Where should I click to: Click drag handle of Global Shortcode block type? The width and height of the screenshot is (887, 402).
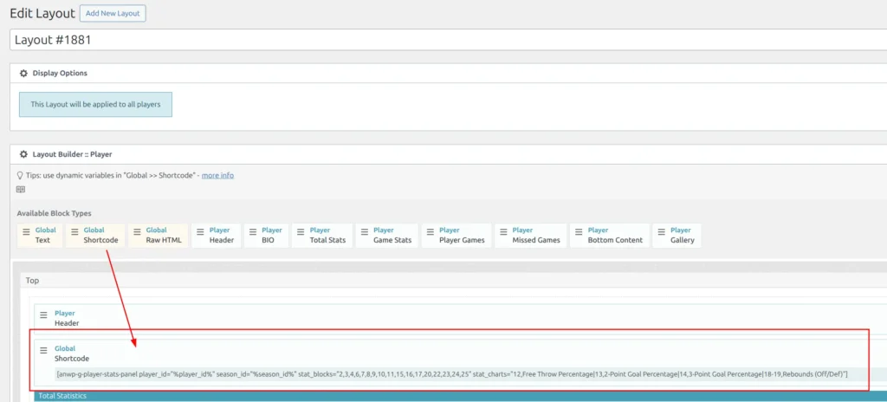pyautogui.click(x=74, y=232)
